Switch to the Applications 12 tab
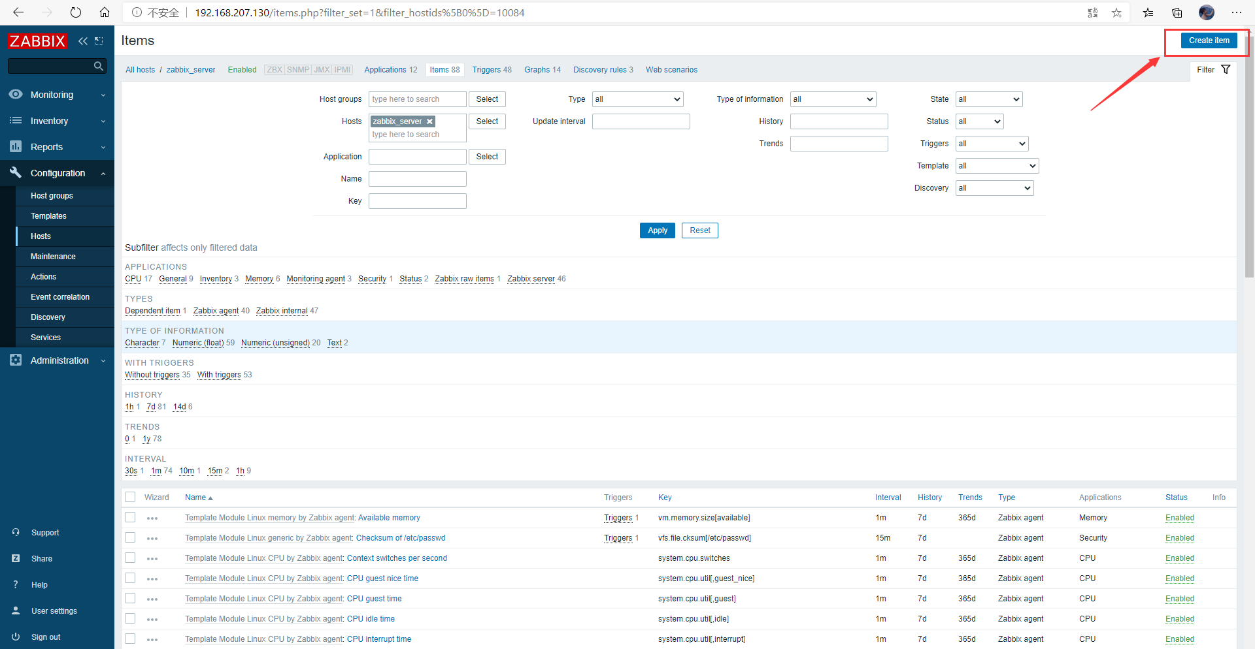 tap(391, 70)
